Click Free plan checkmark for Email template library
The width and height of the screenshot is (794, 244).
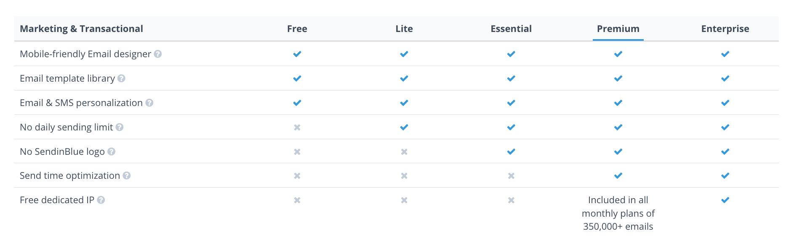pos(297,78)
